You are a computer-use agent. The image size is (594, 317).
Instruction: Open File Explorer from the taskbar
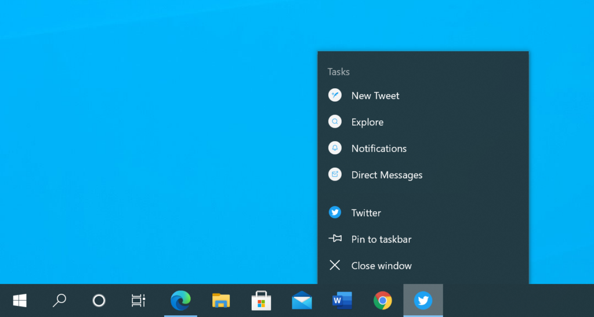pyautogui.click(x=221, y=301)
